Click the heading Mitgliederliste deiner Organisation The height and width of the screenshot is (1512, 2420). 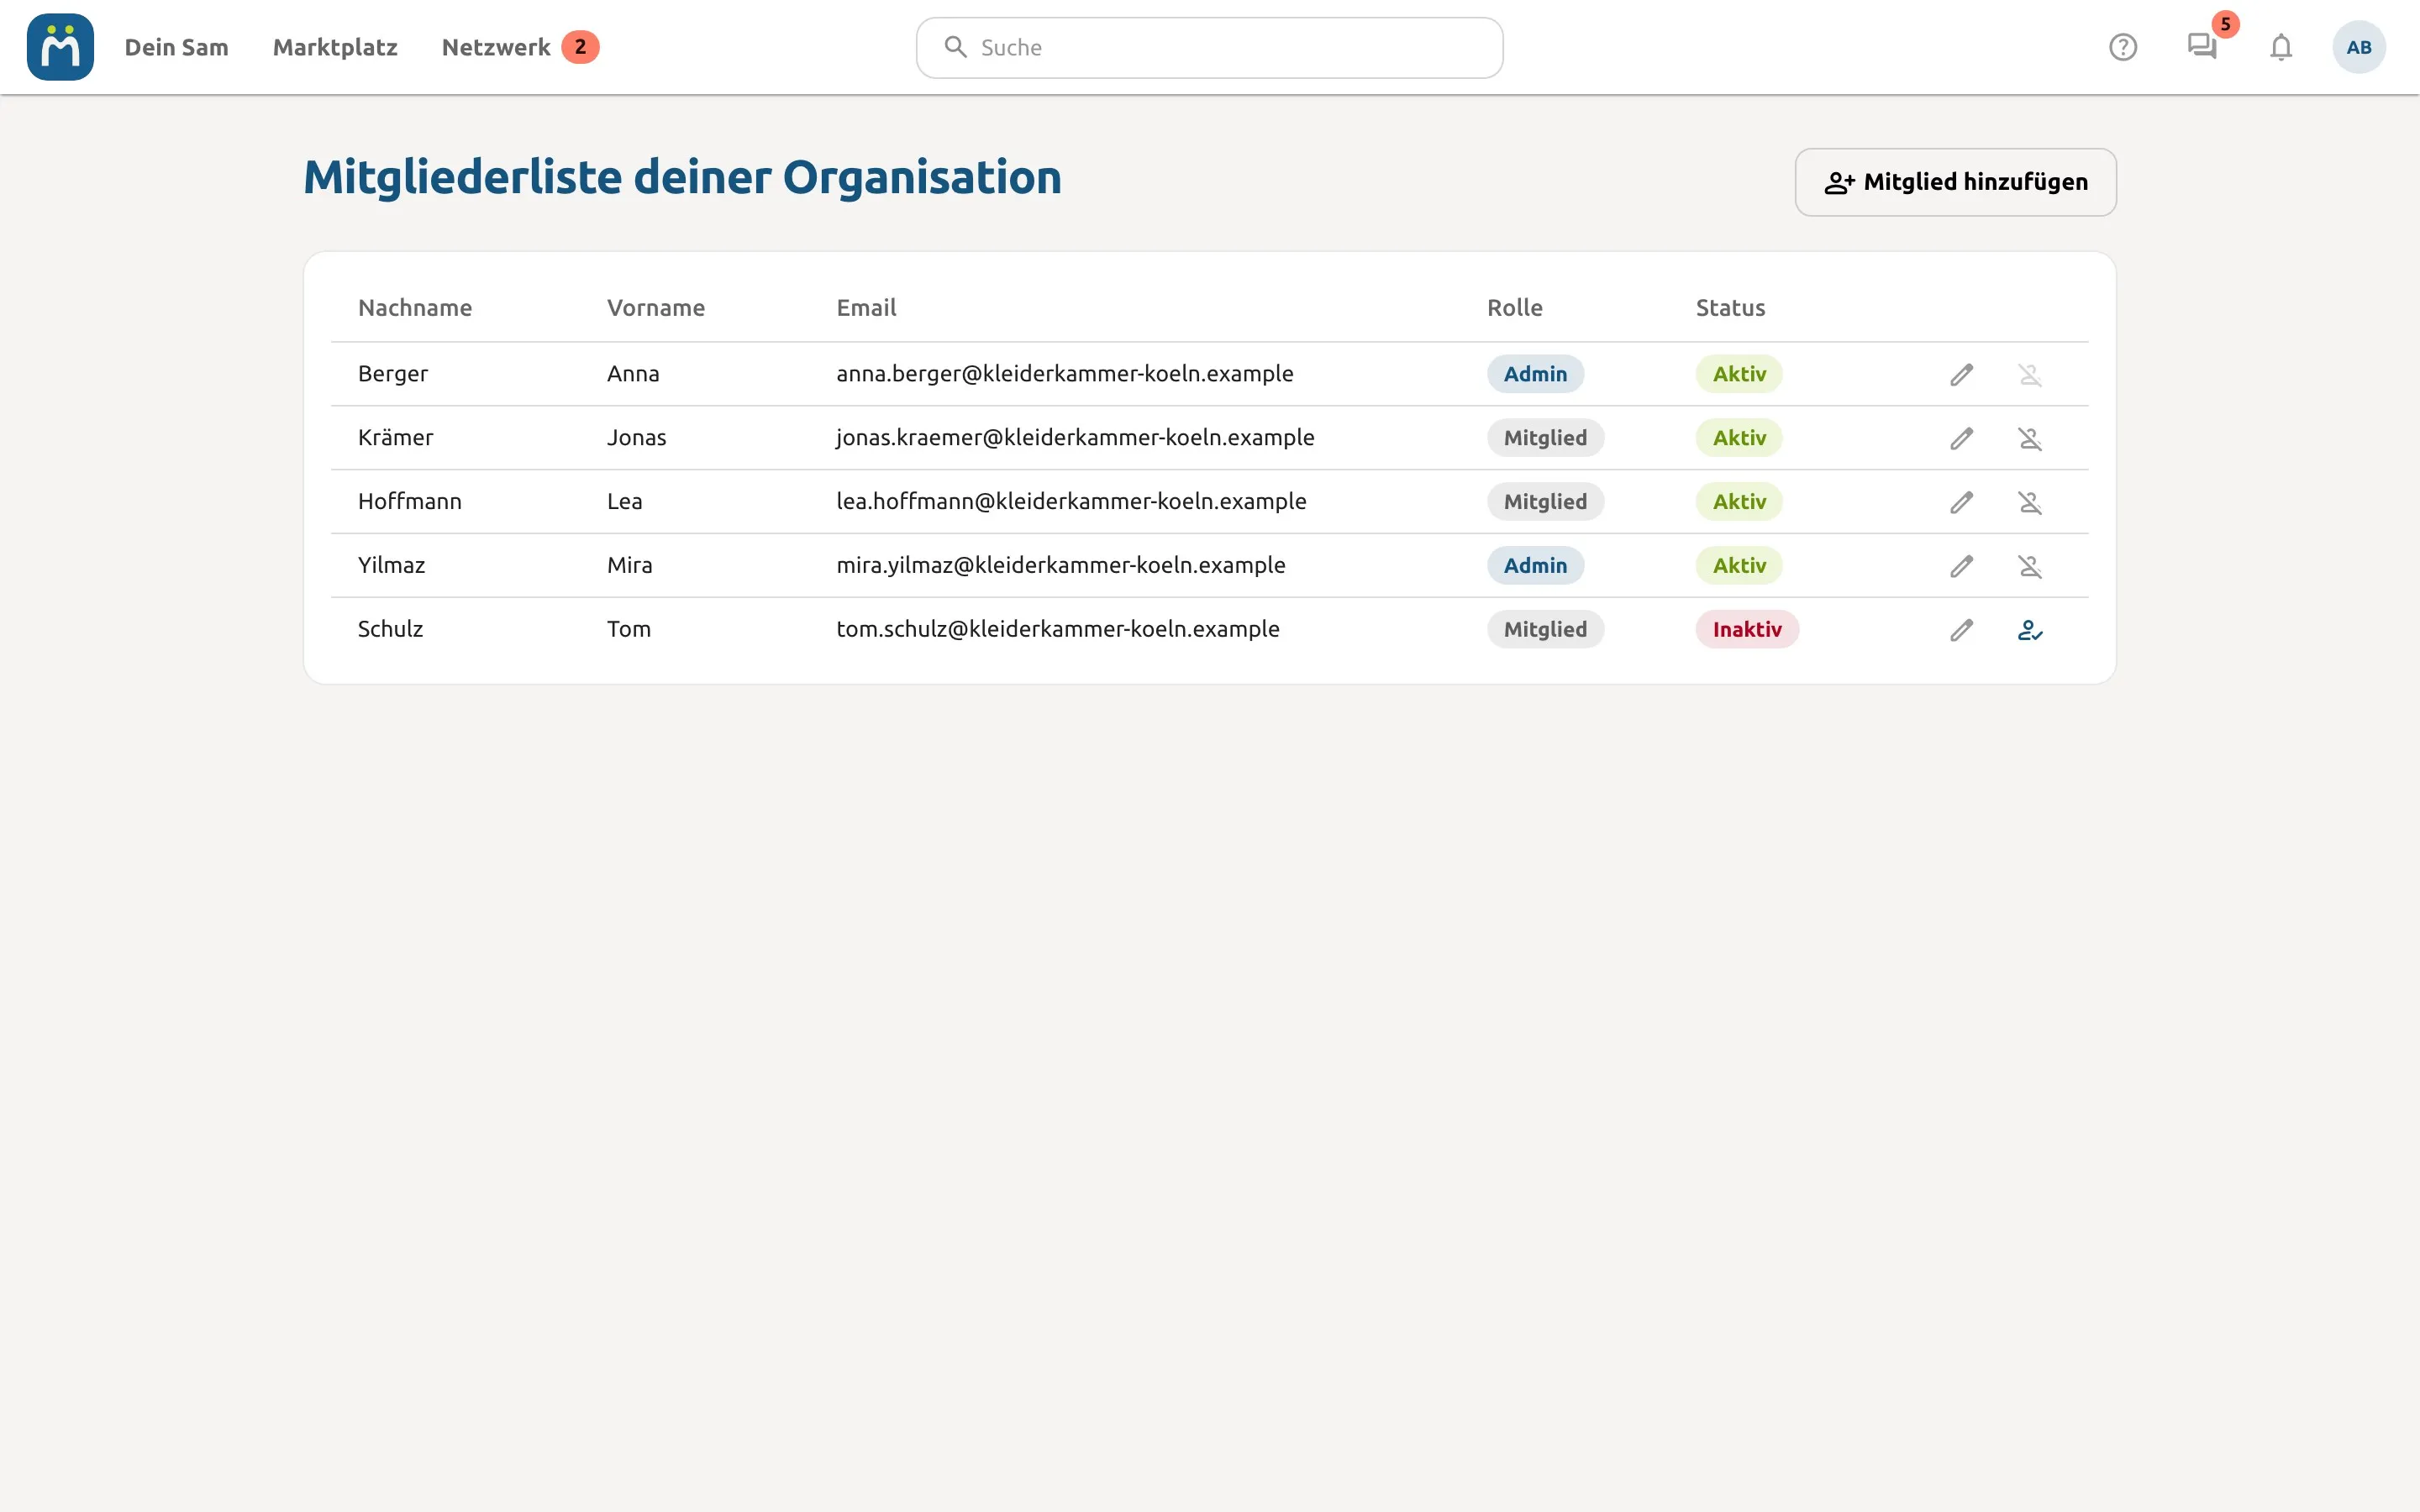pyautogui.click(x=682, y=178)
